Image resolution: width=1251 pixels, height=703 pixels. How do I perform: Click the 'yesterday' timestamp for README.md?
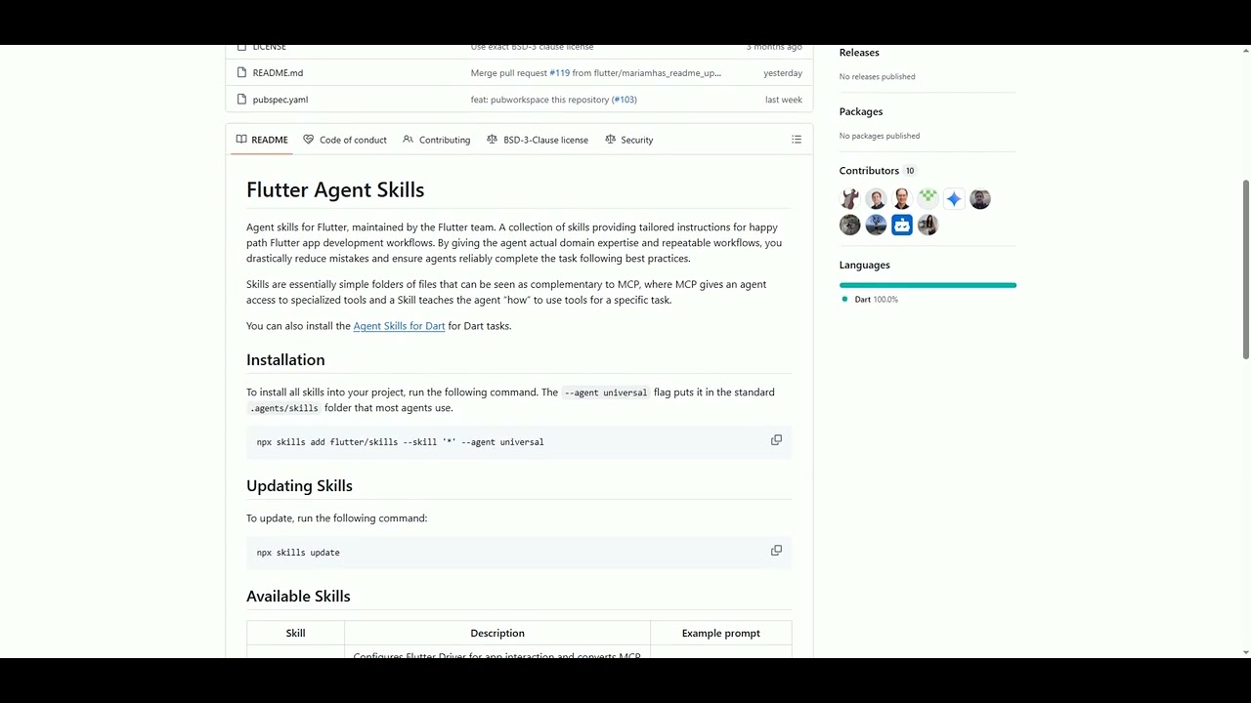(x=783, y=73)
